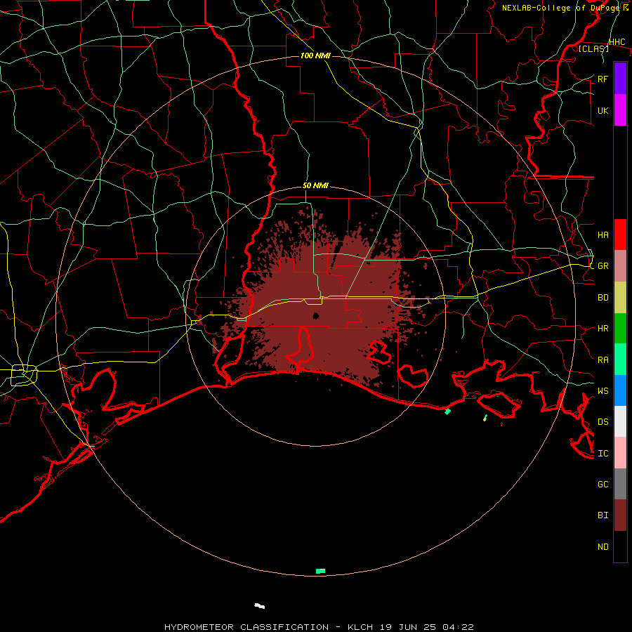Select the BD yellow legend block
Screen dimensions: 632x632
620,298
